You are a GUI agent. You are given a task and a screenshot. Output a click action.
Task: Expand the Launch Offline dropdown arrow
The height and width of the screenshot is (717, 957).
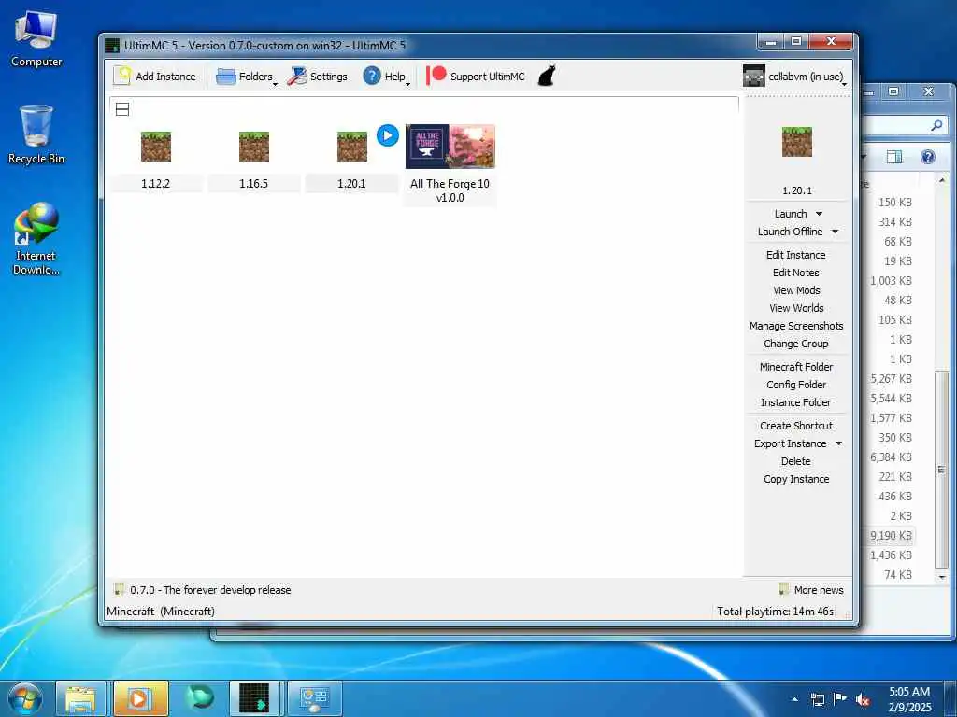click(x=835, y=232)
